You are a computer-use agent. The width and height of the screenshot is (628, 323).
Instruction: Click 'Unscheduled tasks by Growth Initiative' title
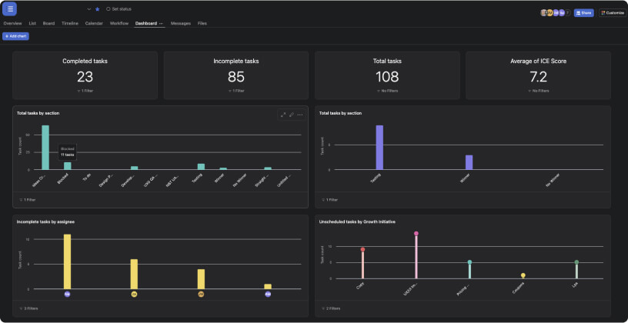pos(357,221)
